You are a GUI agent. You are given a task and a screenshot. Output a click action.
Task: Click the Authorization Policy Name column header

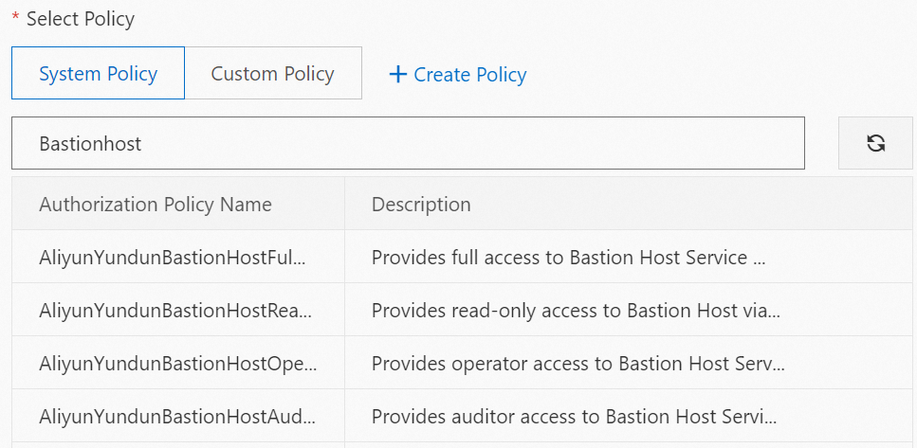(x=156, y=204)
